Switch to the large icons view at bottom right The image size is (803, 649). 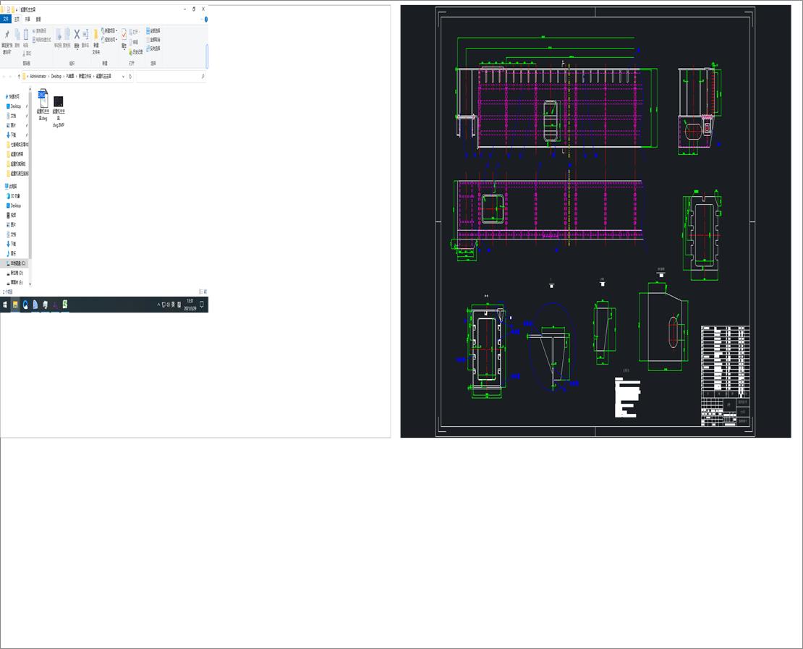click(x=205, y=292)
